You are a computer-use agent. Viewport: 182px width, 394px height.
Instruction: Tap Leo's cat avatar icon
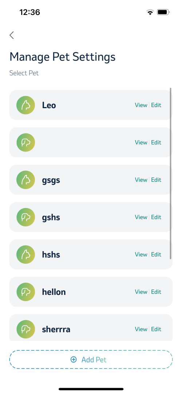(25, 105)
